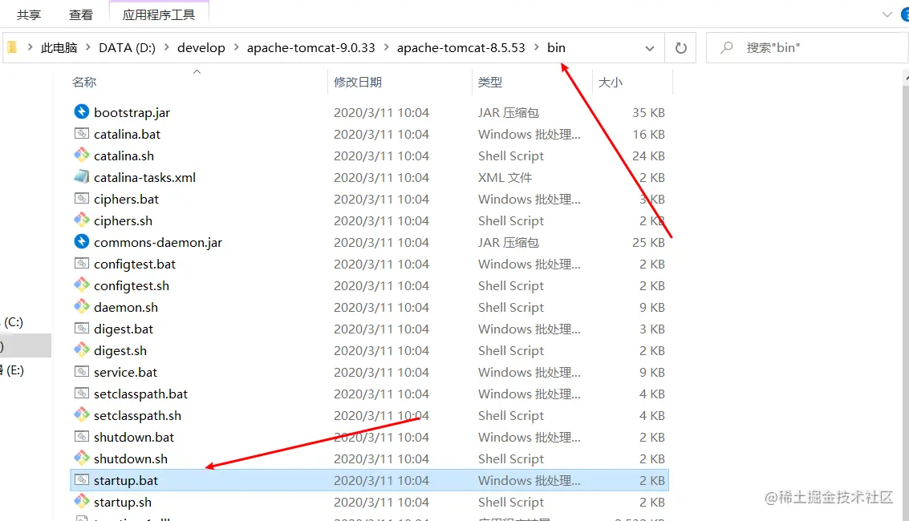The image size is (909, 521).
Task: Go to apache-tomcat-8.5.53 in breadcrumb
Action: (461, 48)
